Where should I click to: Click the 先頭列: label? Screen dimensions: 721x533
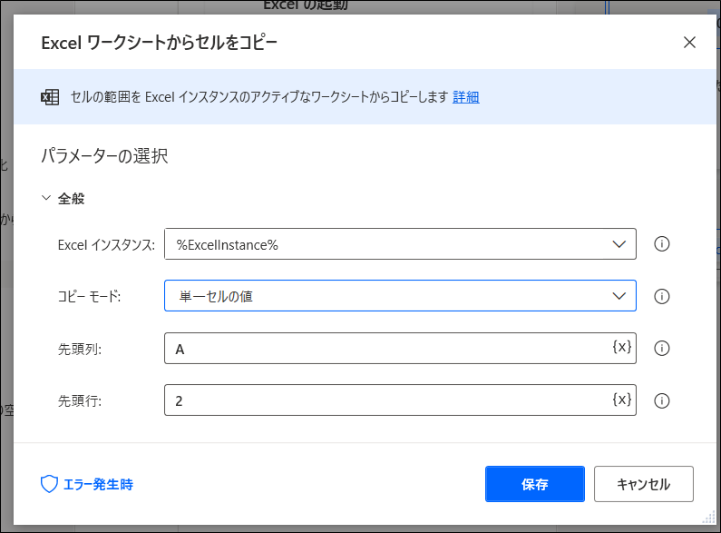(80, 349)
